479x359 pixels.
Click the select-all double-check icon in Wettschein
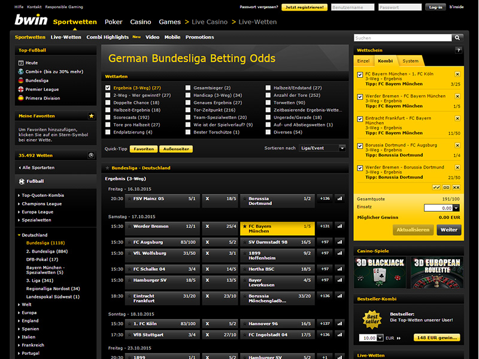pyautogui.click(x=436, y=187)
